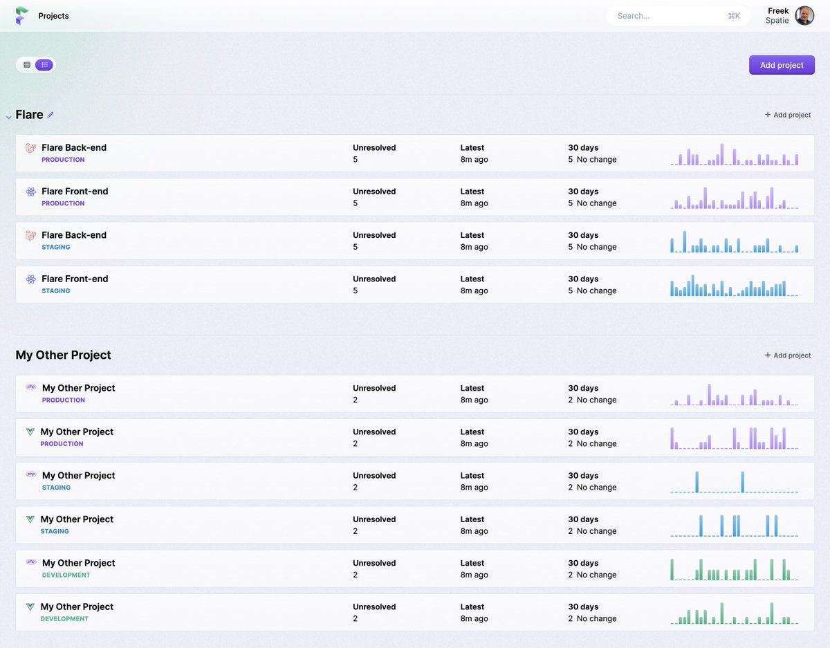Screen dimensions: 830x648
Task: Click Add project link in Flare group
Action: pos(788,115)
